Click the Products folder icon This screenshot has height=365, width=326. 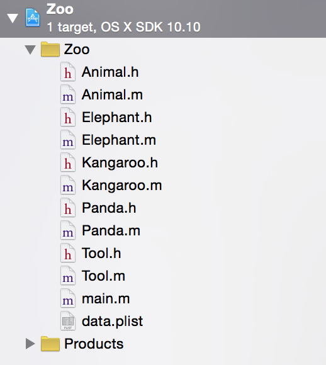click(50, 344)
